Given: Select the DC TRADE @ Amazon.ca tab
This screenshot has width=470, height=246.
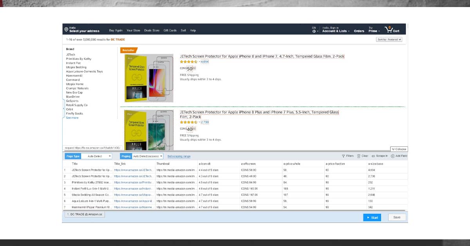Looking at the screenshot, I should click(85, 214).
